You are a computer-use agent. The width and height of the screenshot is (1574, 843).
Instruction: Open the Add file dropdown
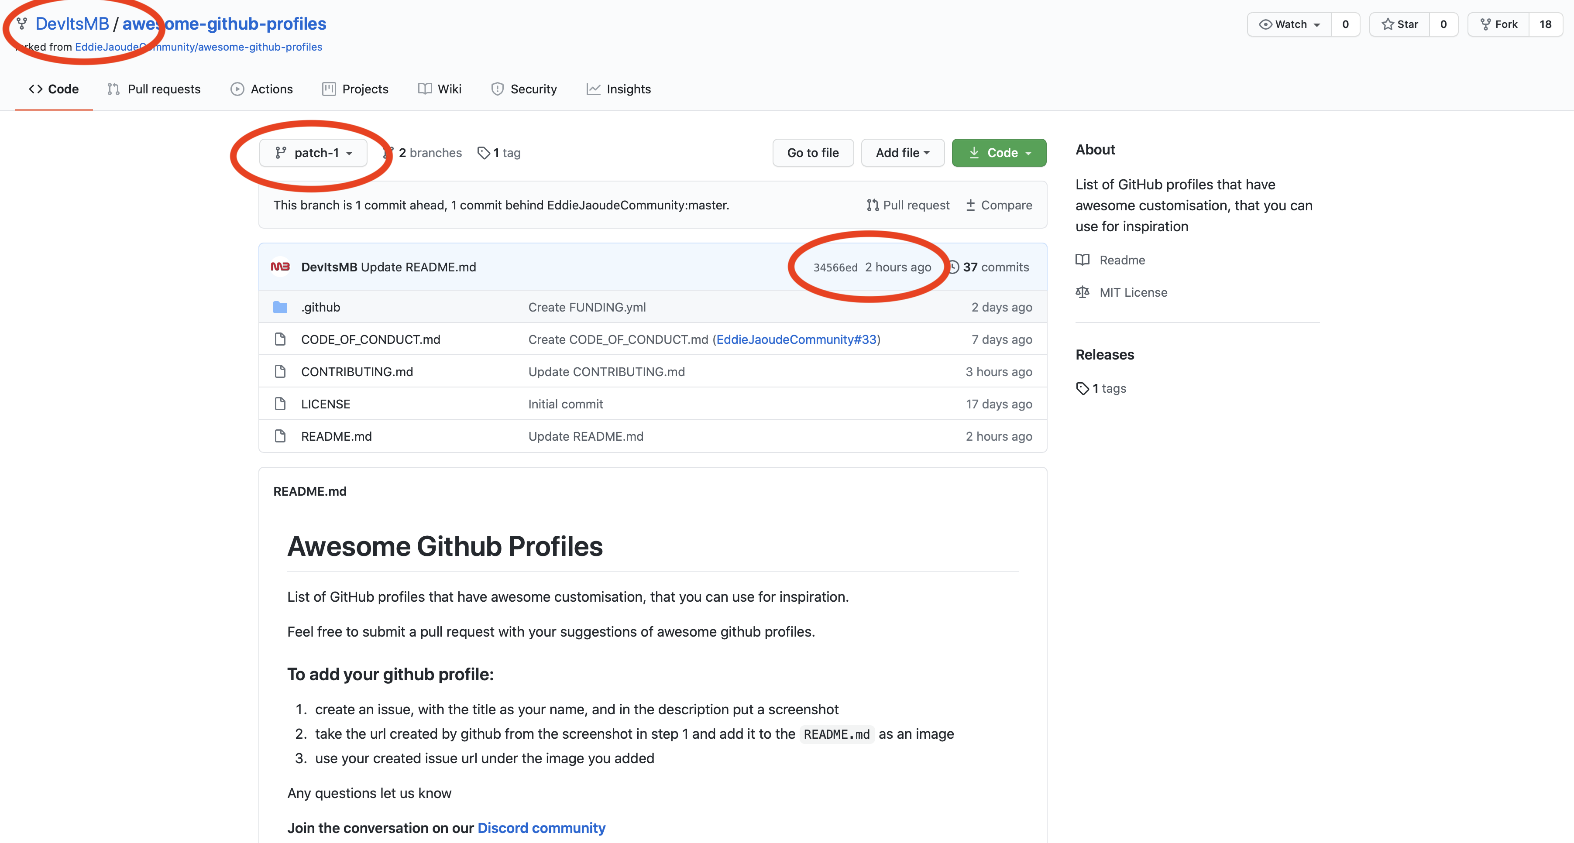click(903, 153)
